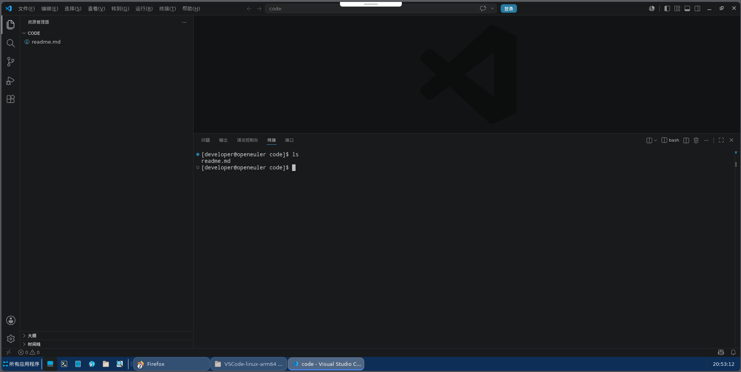Open the chat dropdown arrow in command center

point(492,8)
